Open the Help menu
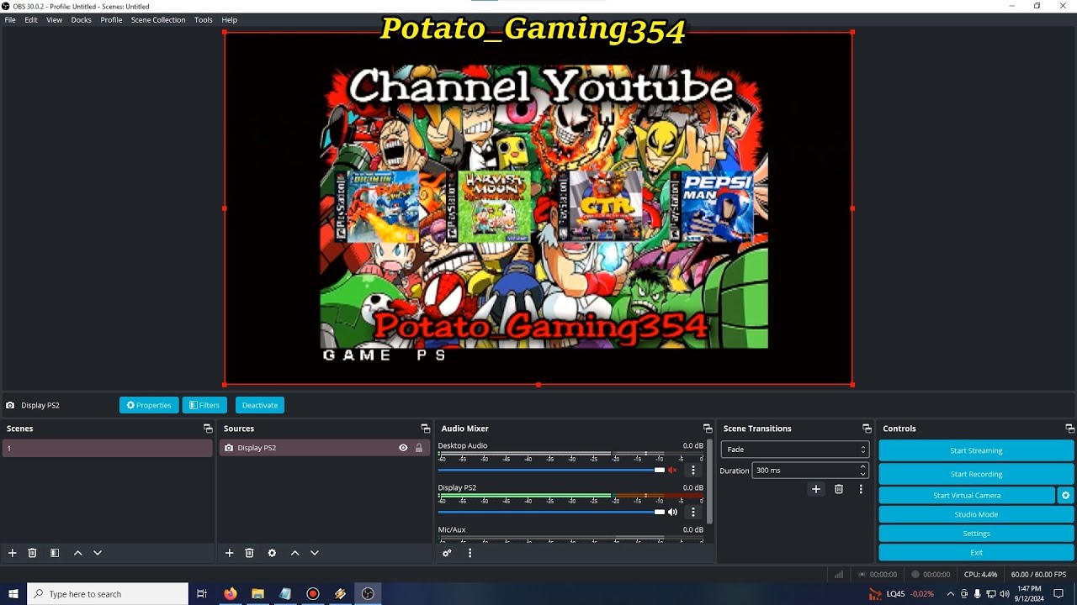The height and width of the screenshot is (605, 1077). (229, 19)
